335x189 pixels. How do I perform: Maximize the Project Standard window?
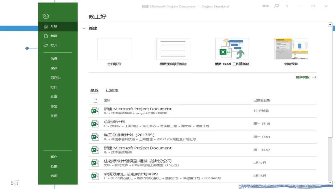(313, 6)
